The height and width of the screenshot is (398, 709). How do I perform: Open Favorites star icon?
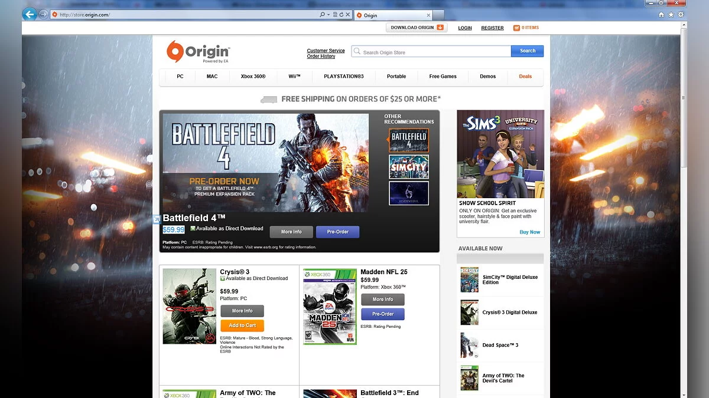click(671, 15)
